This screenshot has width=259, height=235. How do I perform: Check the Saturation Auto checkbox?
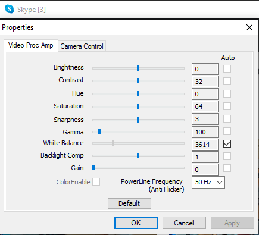click(x=227, y=106)
